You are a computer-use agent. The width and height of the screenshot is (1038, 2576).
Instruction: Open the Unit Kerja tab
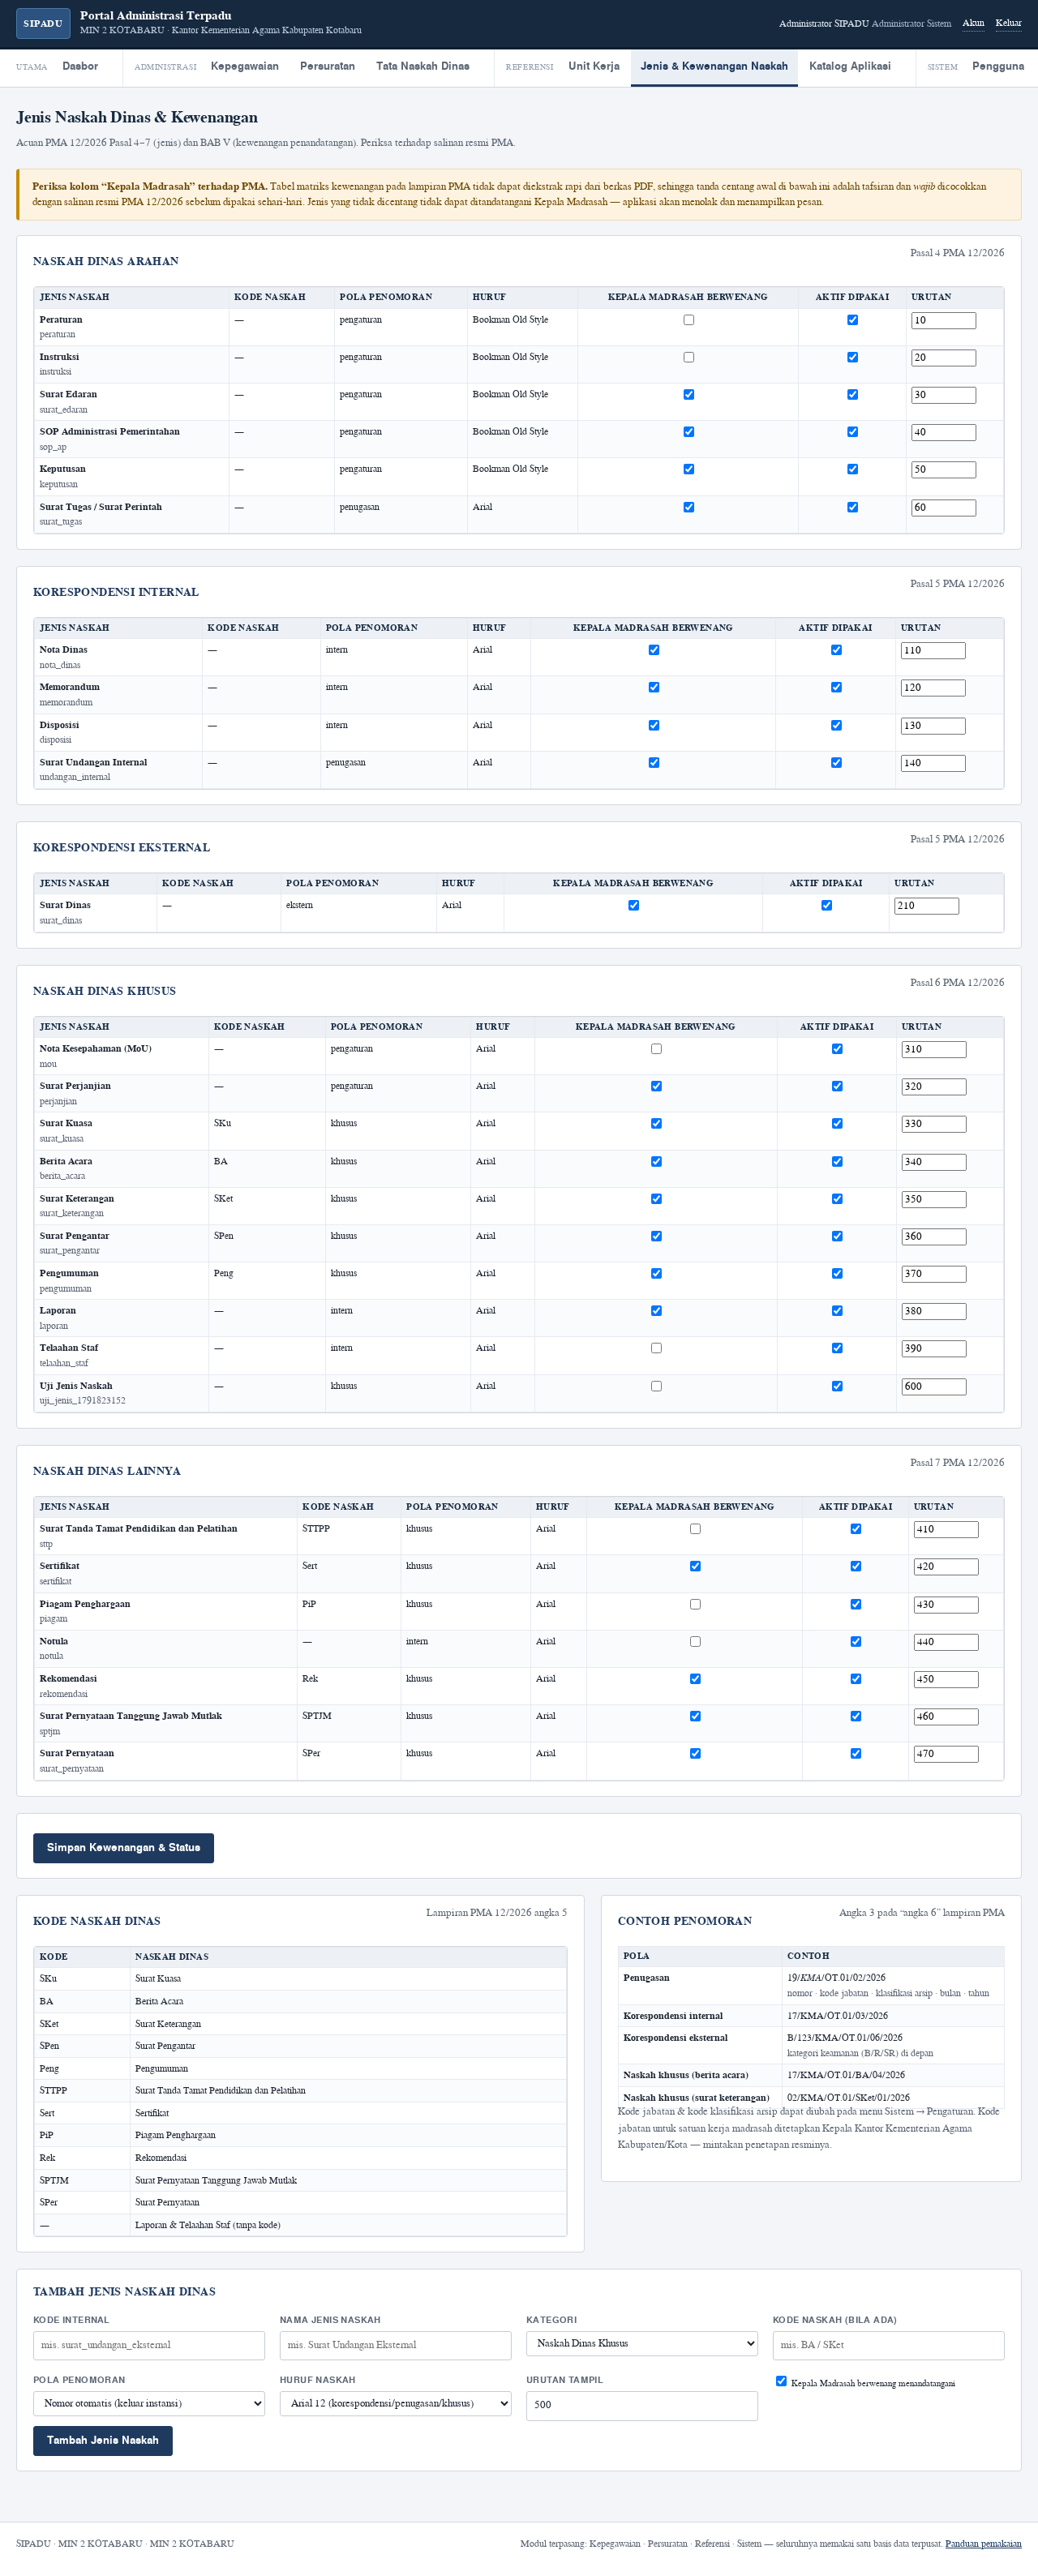coord(594,66)
